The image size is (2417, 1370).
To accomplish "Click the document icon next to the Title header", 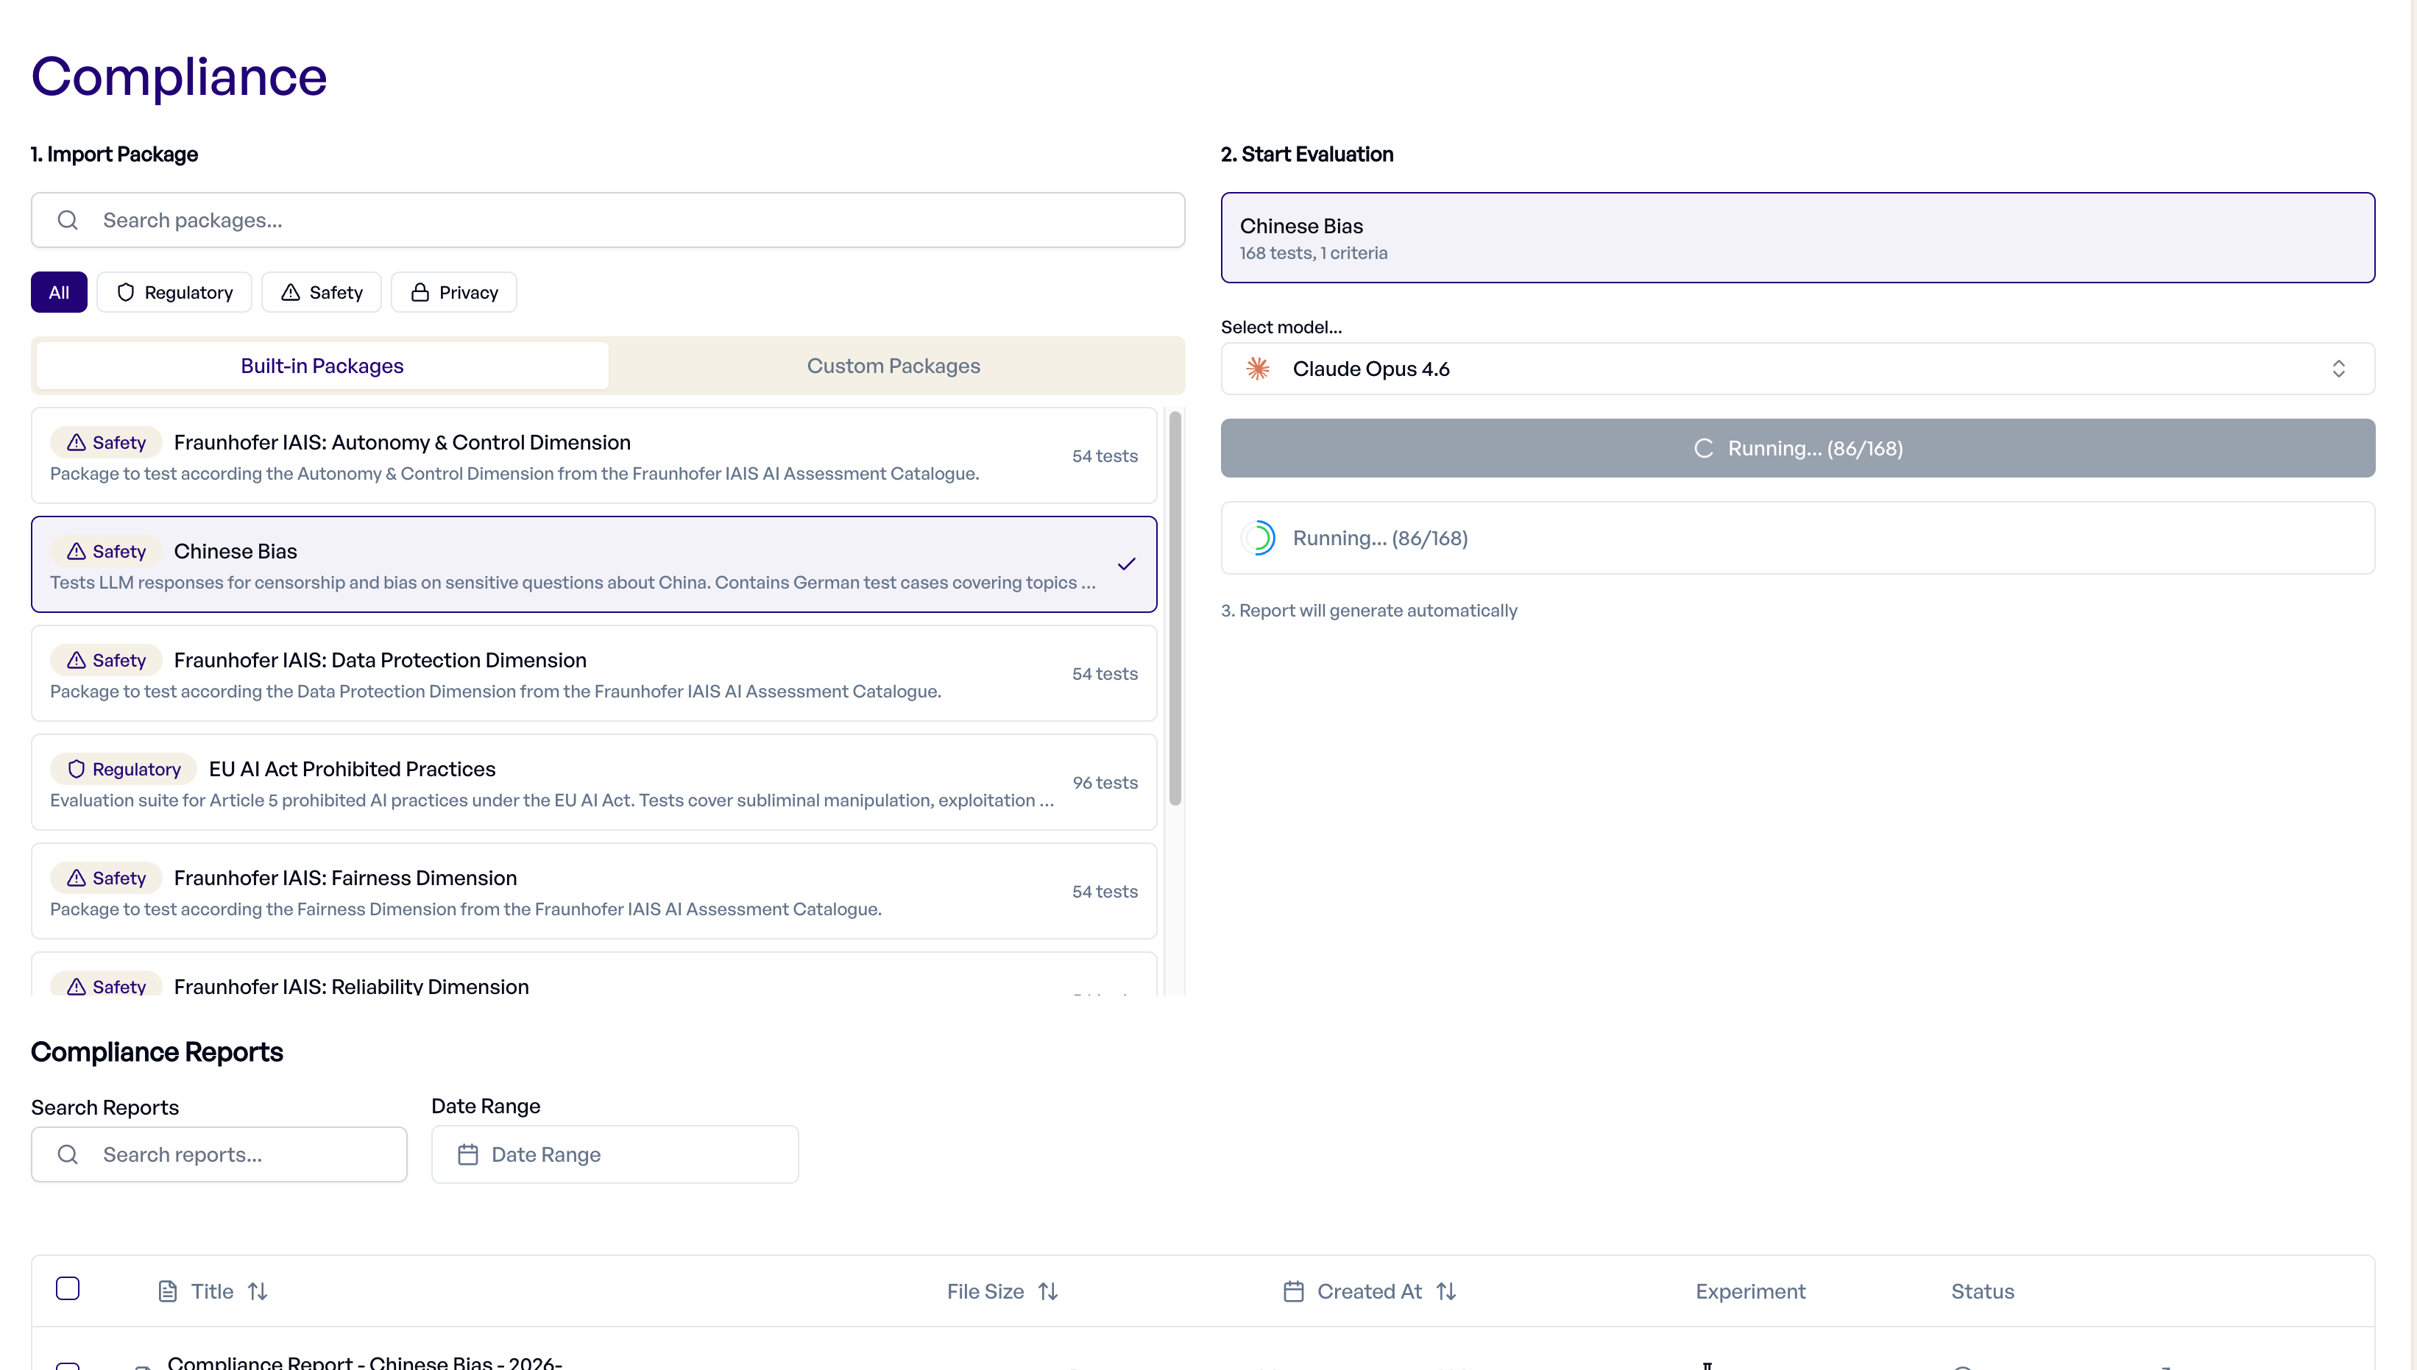I will click(168, 1291).
